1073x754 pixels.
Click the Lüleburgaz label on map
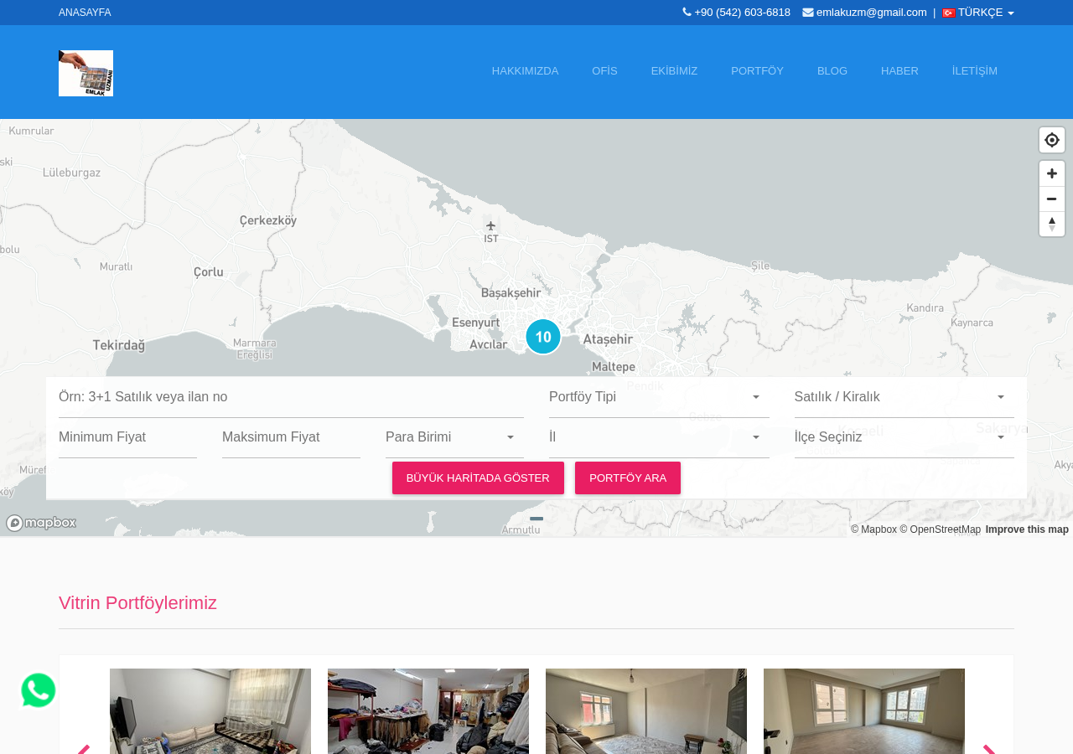tap(71, 173)
